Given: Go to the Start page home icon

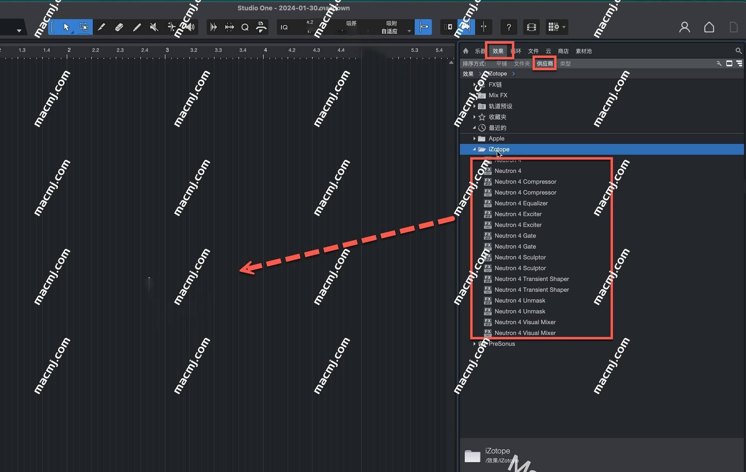Looking at the screenshot, I should tap(709, 27).
